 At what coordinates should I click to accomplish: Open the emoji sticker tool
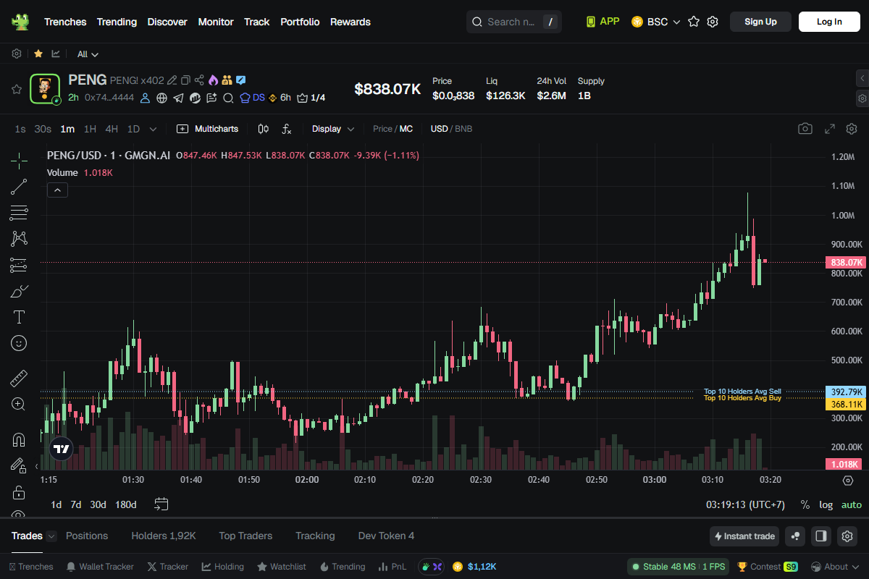point(19,343)
